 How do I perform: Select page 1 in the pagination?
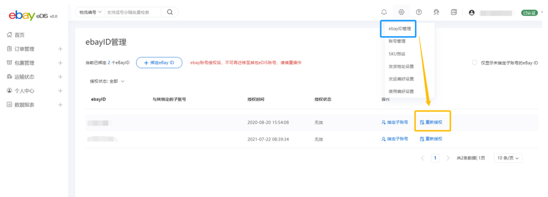435,158
